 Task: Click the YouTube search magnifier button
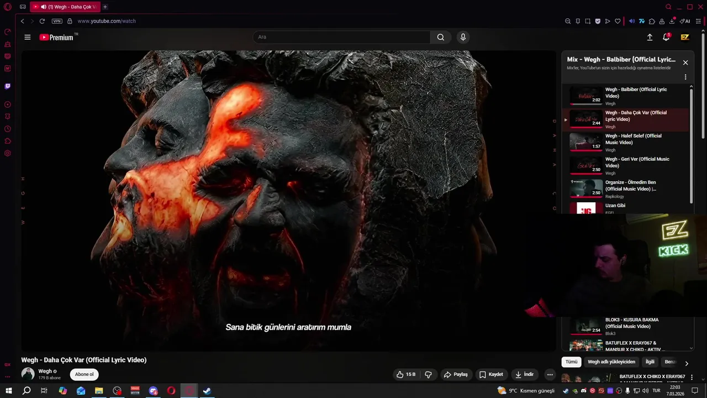440,37
